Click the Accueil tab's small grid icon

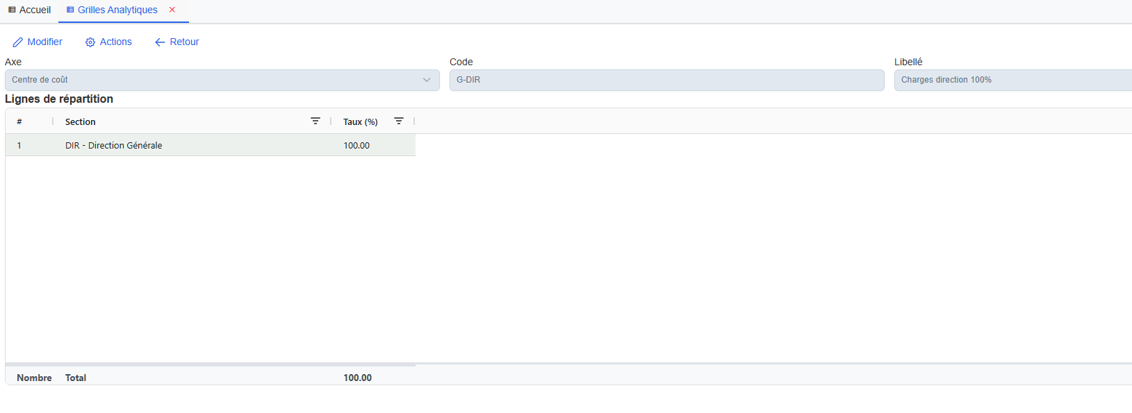click(x=12, y=10)
